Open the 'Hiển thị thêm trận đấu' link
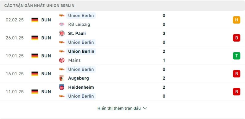The width and height of the screenshot is (245, 119). [119, 108]
